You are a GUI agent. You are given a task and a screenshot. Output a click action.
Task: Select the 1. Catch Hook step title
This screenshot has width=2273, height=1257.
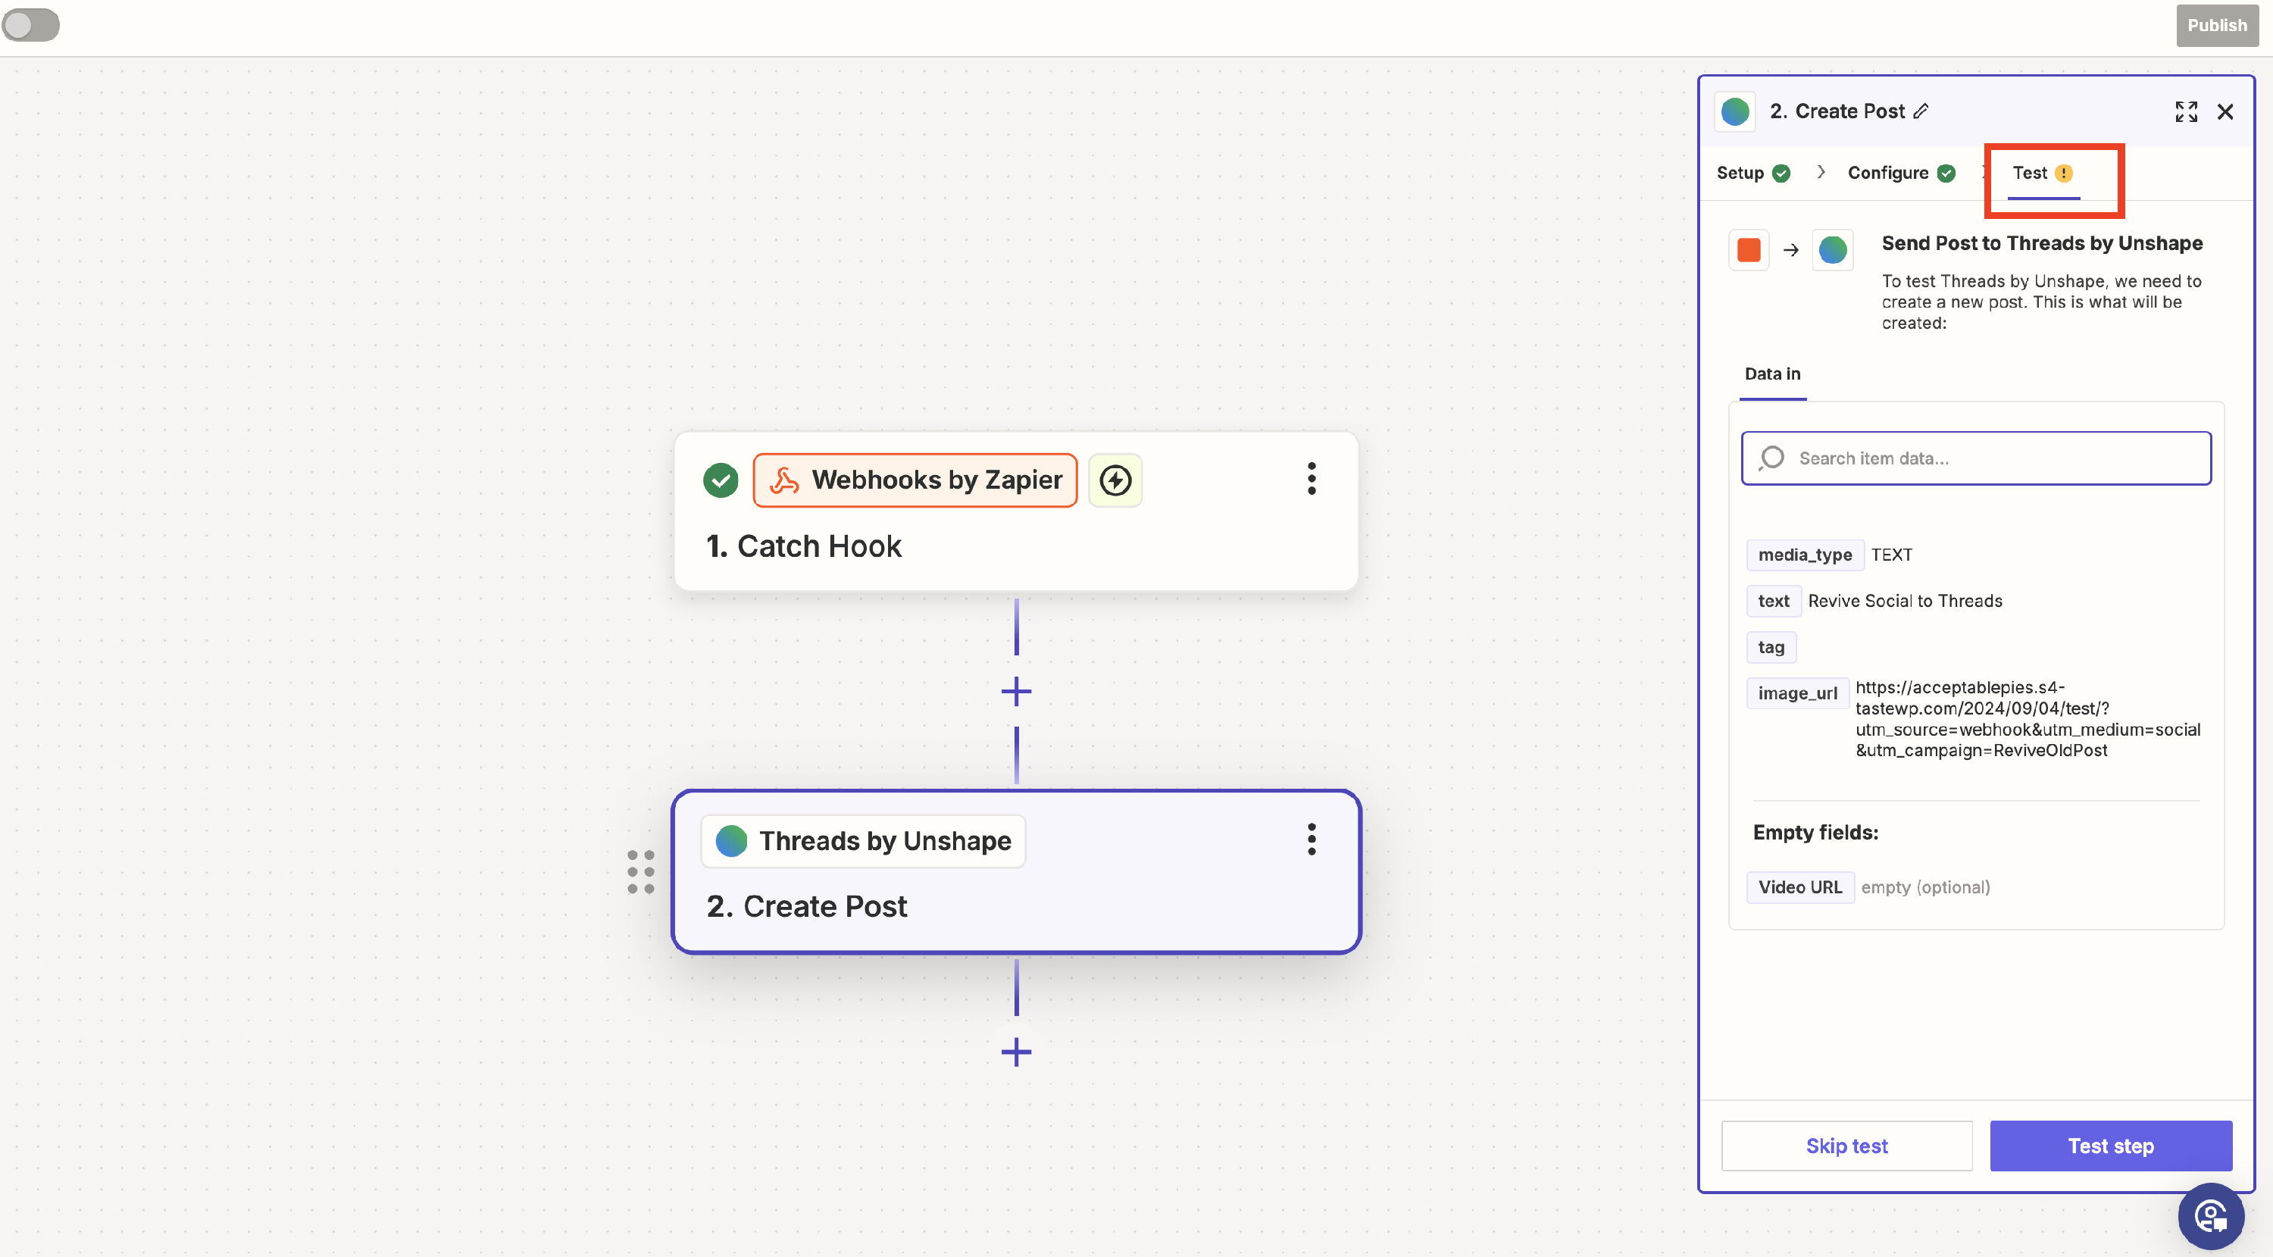(804, 546)
